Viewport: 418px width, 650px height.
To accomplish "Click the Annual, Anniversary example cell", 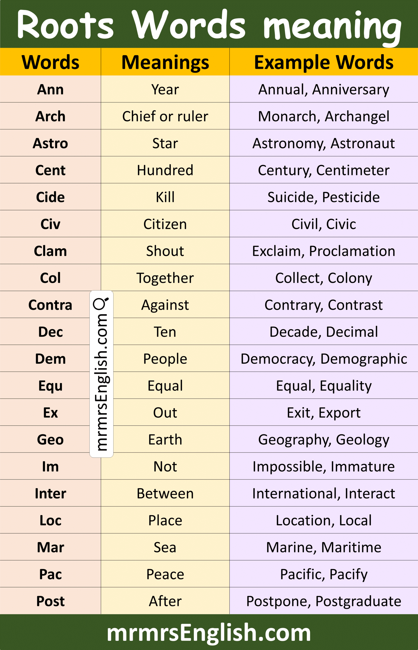I will pyautogui.click(x=324, y=89).
